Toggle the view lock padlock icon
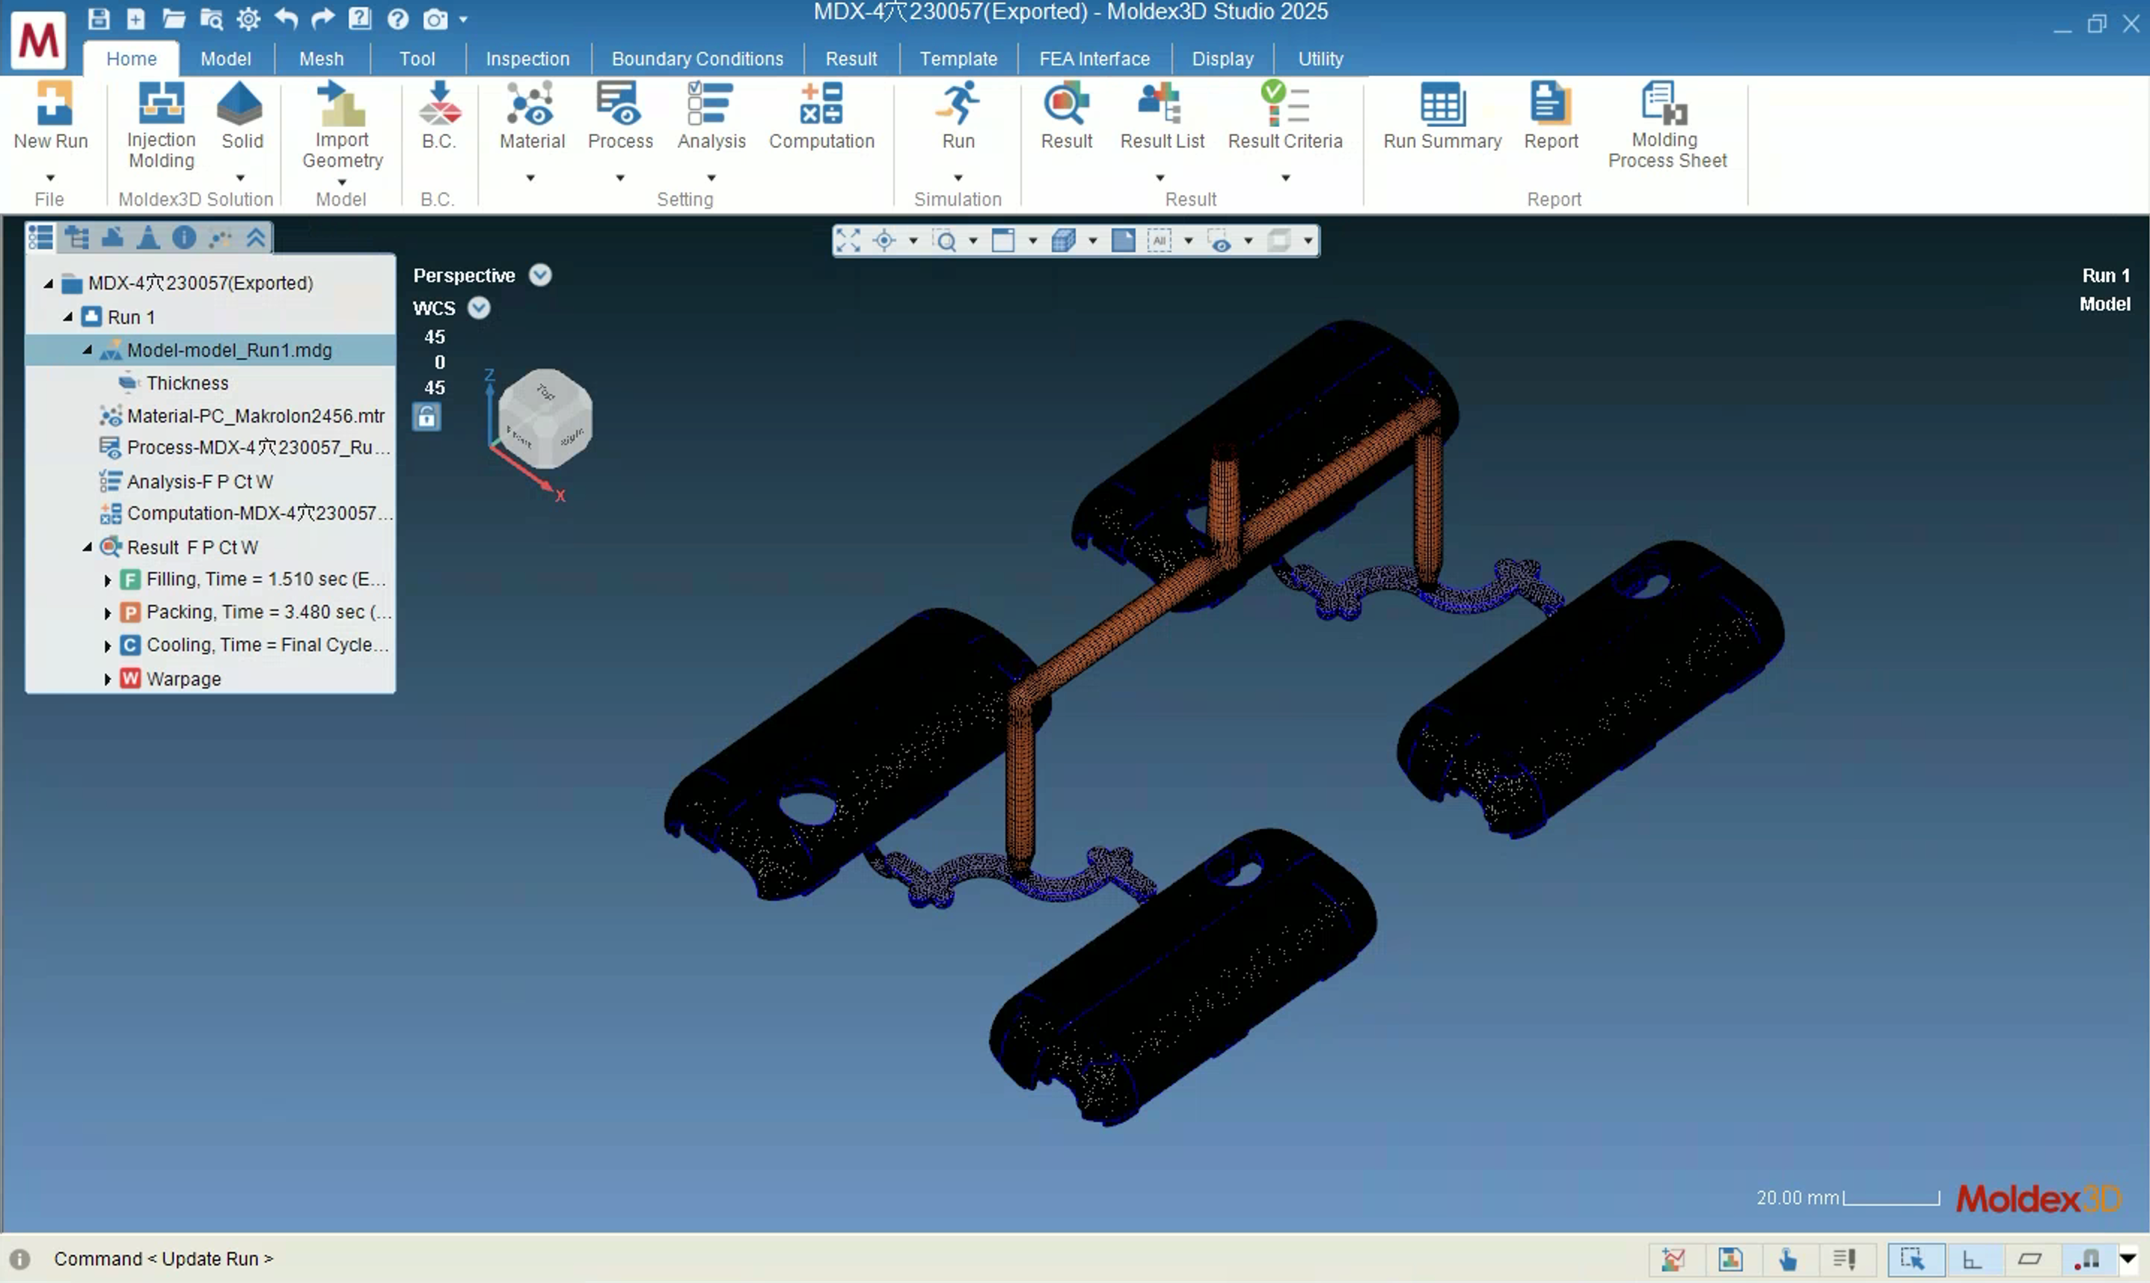This screenshot has height=1283, width=2150. [426, 416]
